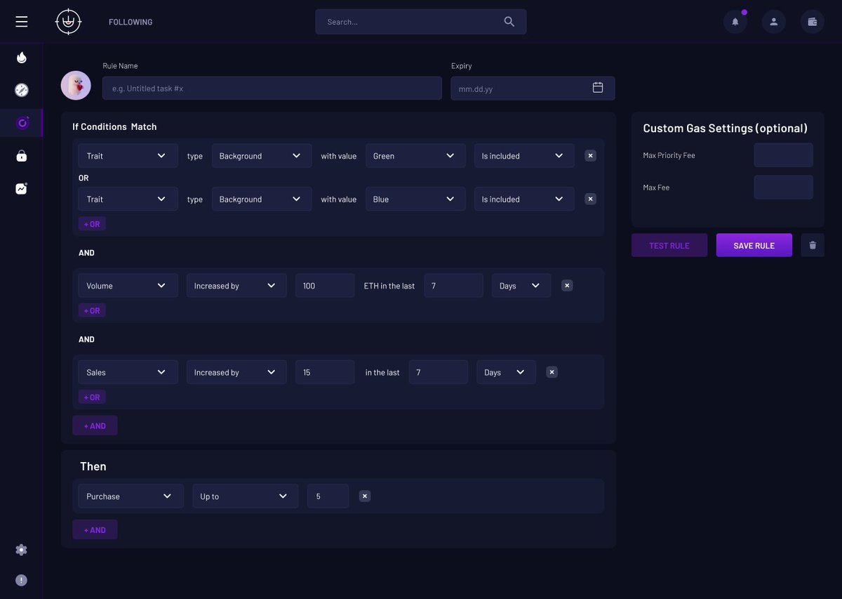Open the active automation rules sidebar icon
This screenshot has width=842, height=599.
[21, 122]
